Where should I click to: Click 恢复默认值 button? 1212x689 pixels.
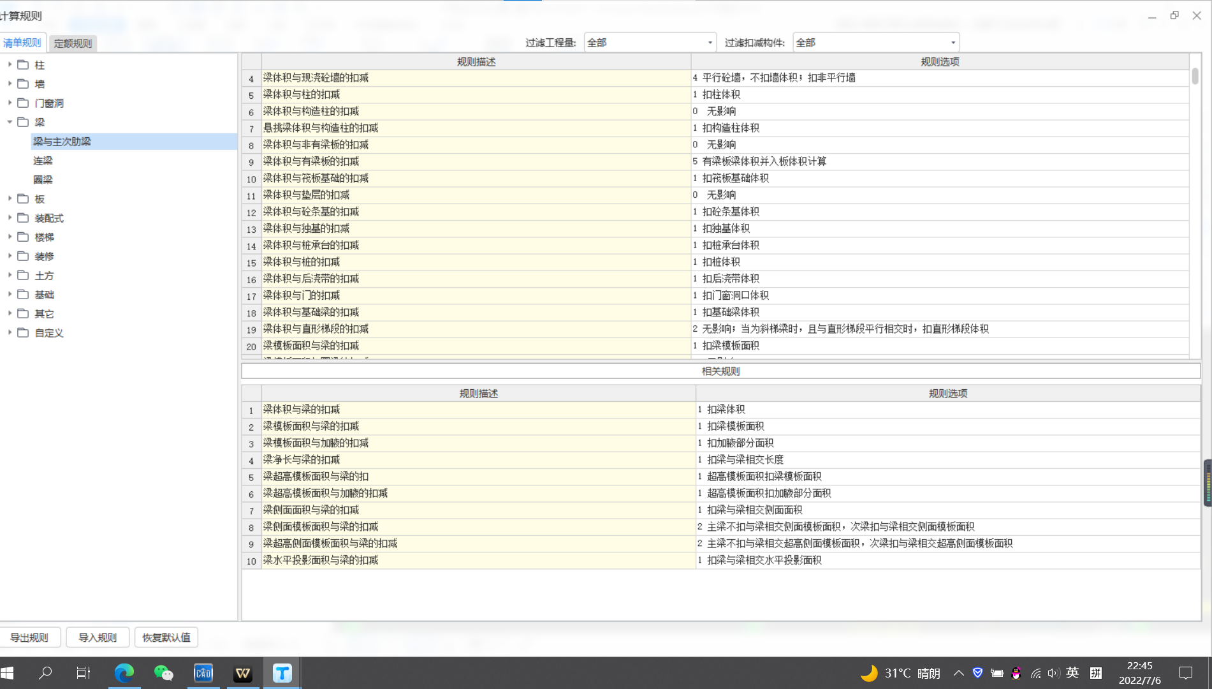166,637
